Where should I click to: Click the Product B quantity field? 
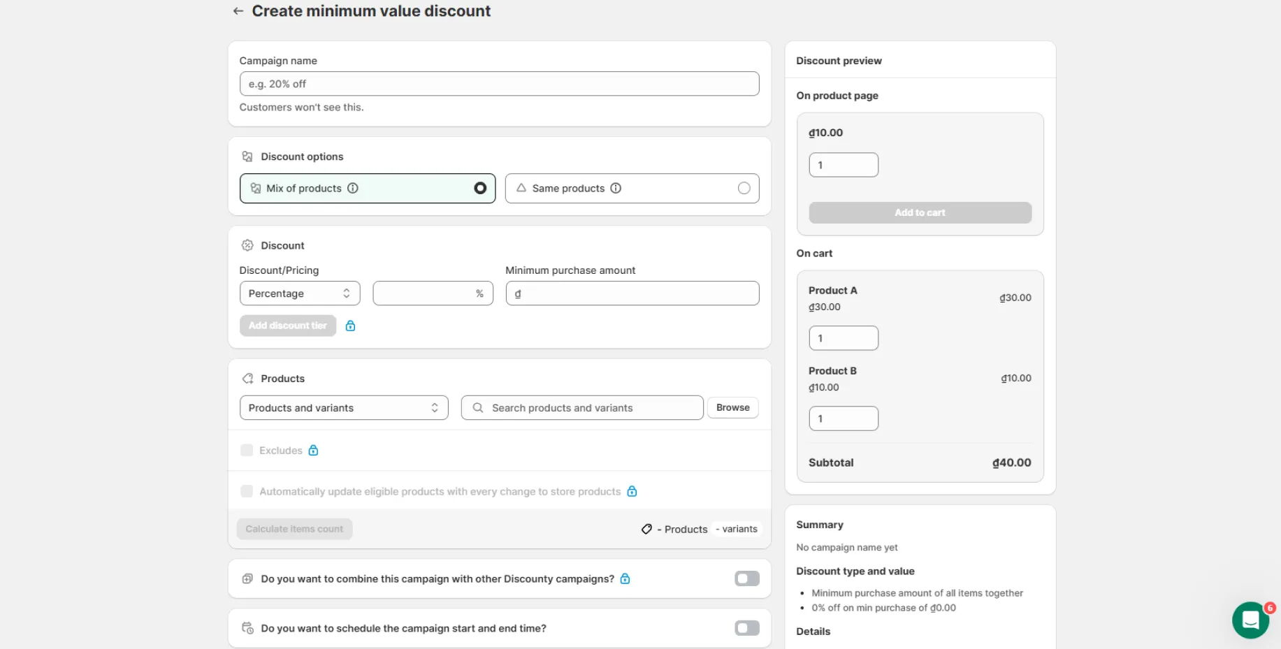pos(844,418)
